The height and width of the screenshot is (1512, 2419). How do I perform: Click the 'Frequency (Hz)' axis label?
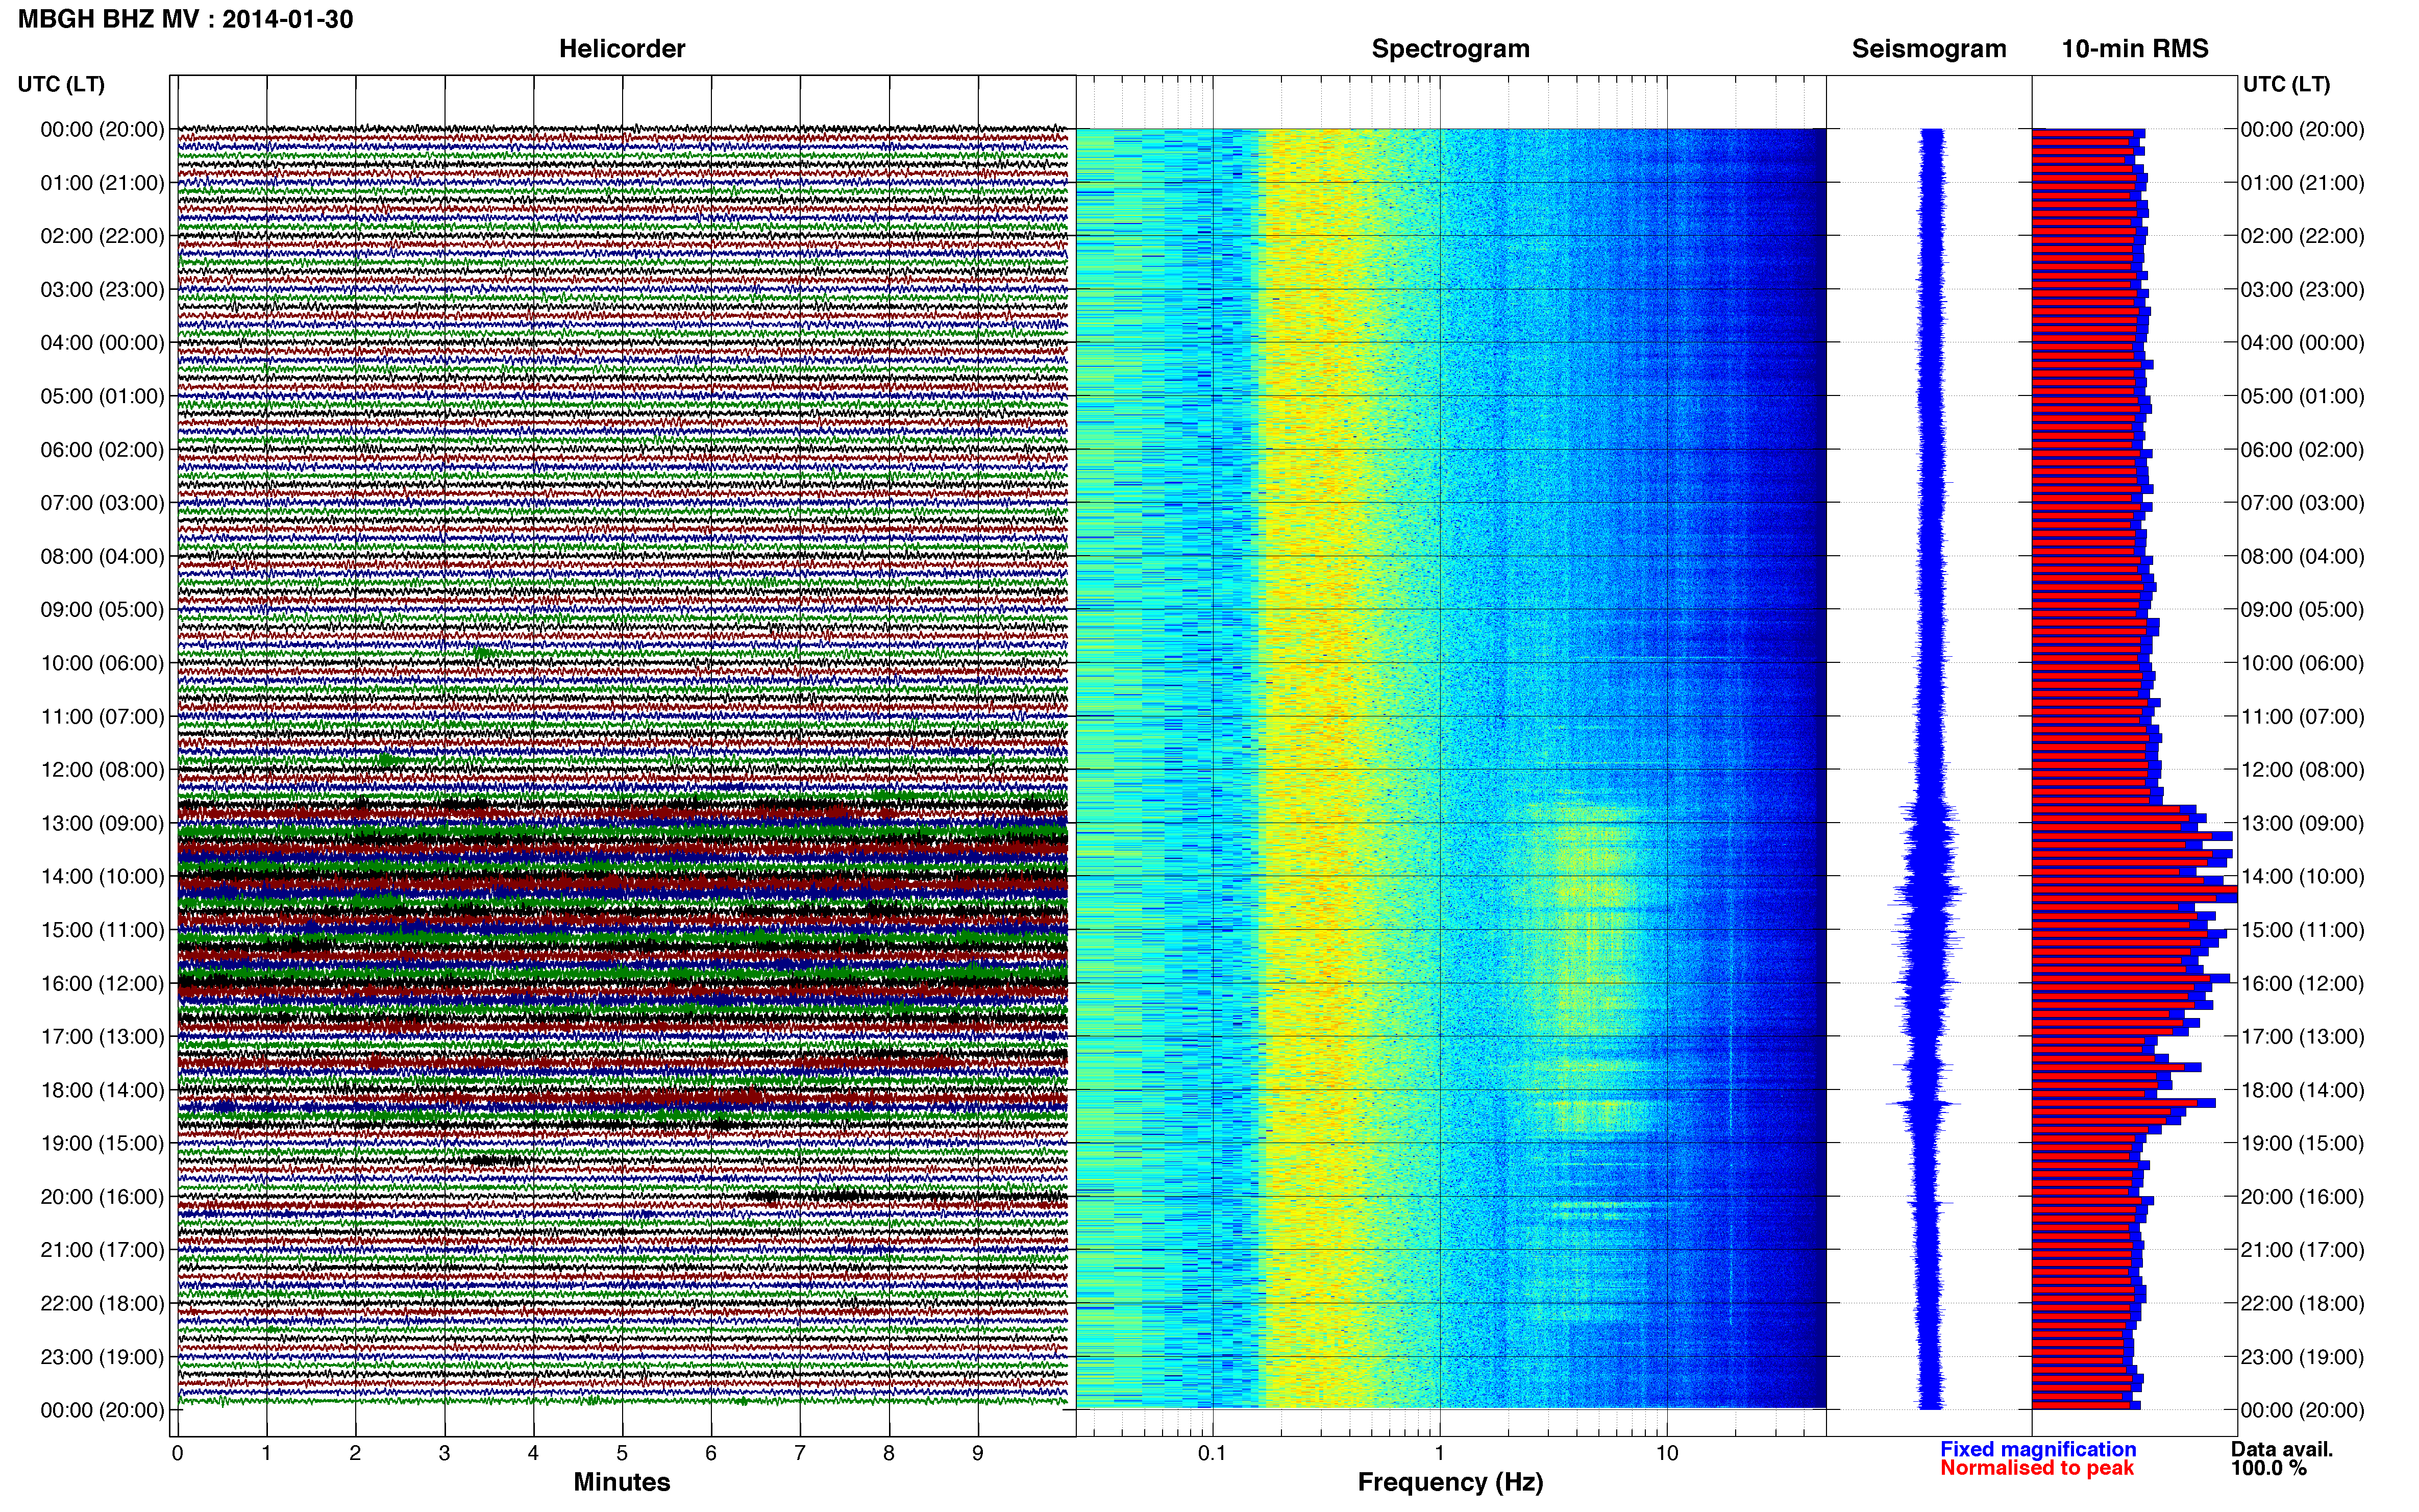(1450, 1482)
